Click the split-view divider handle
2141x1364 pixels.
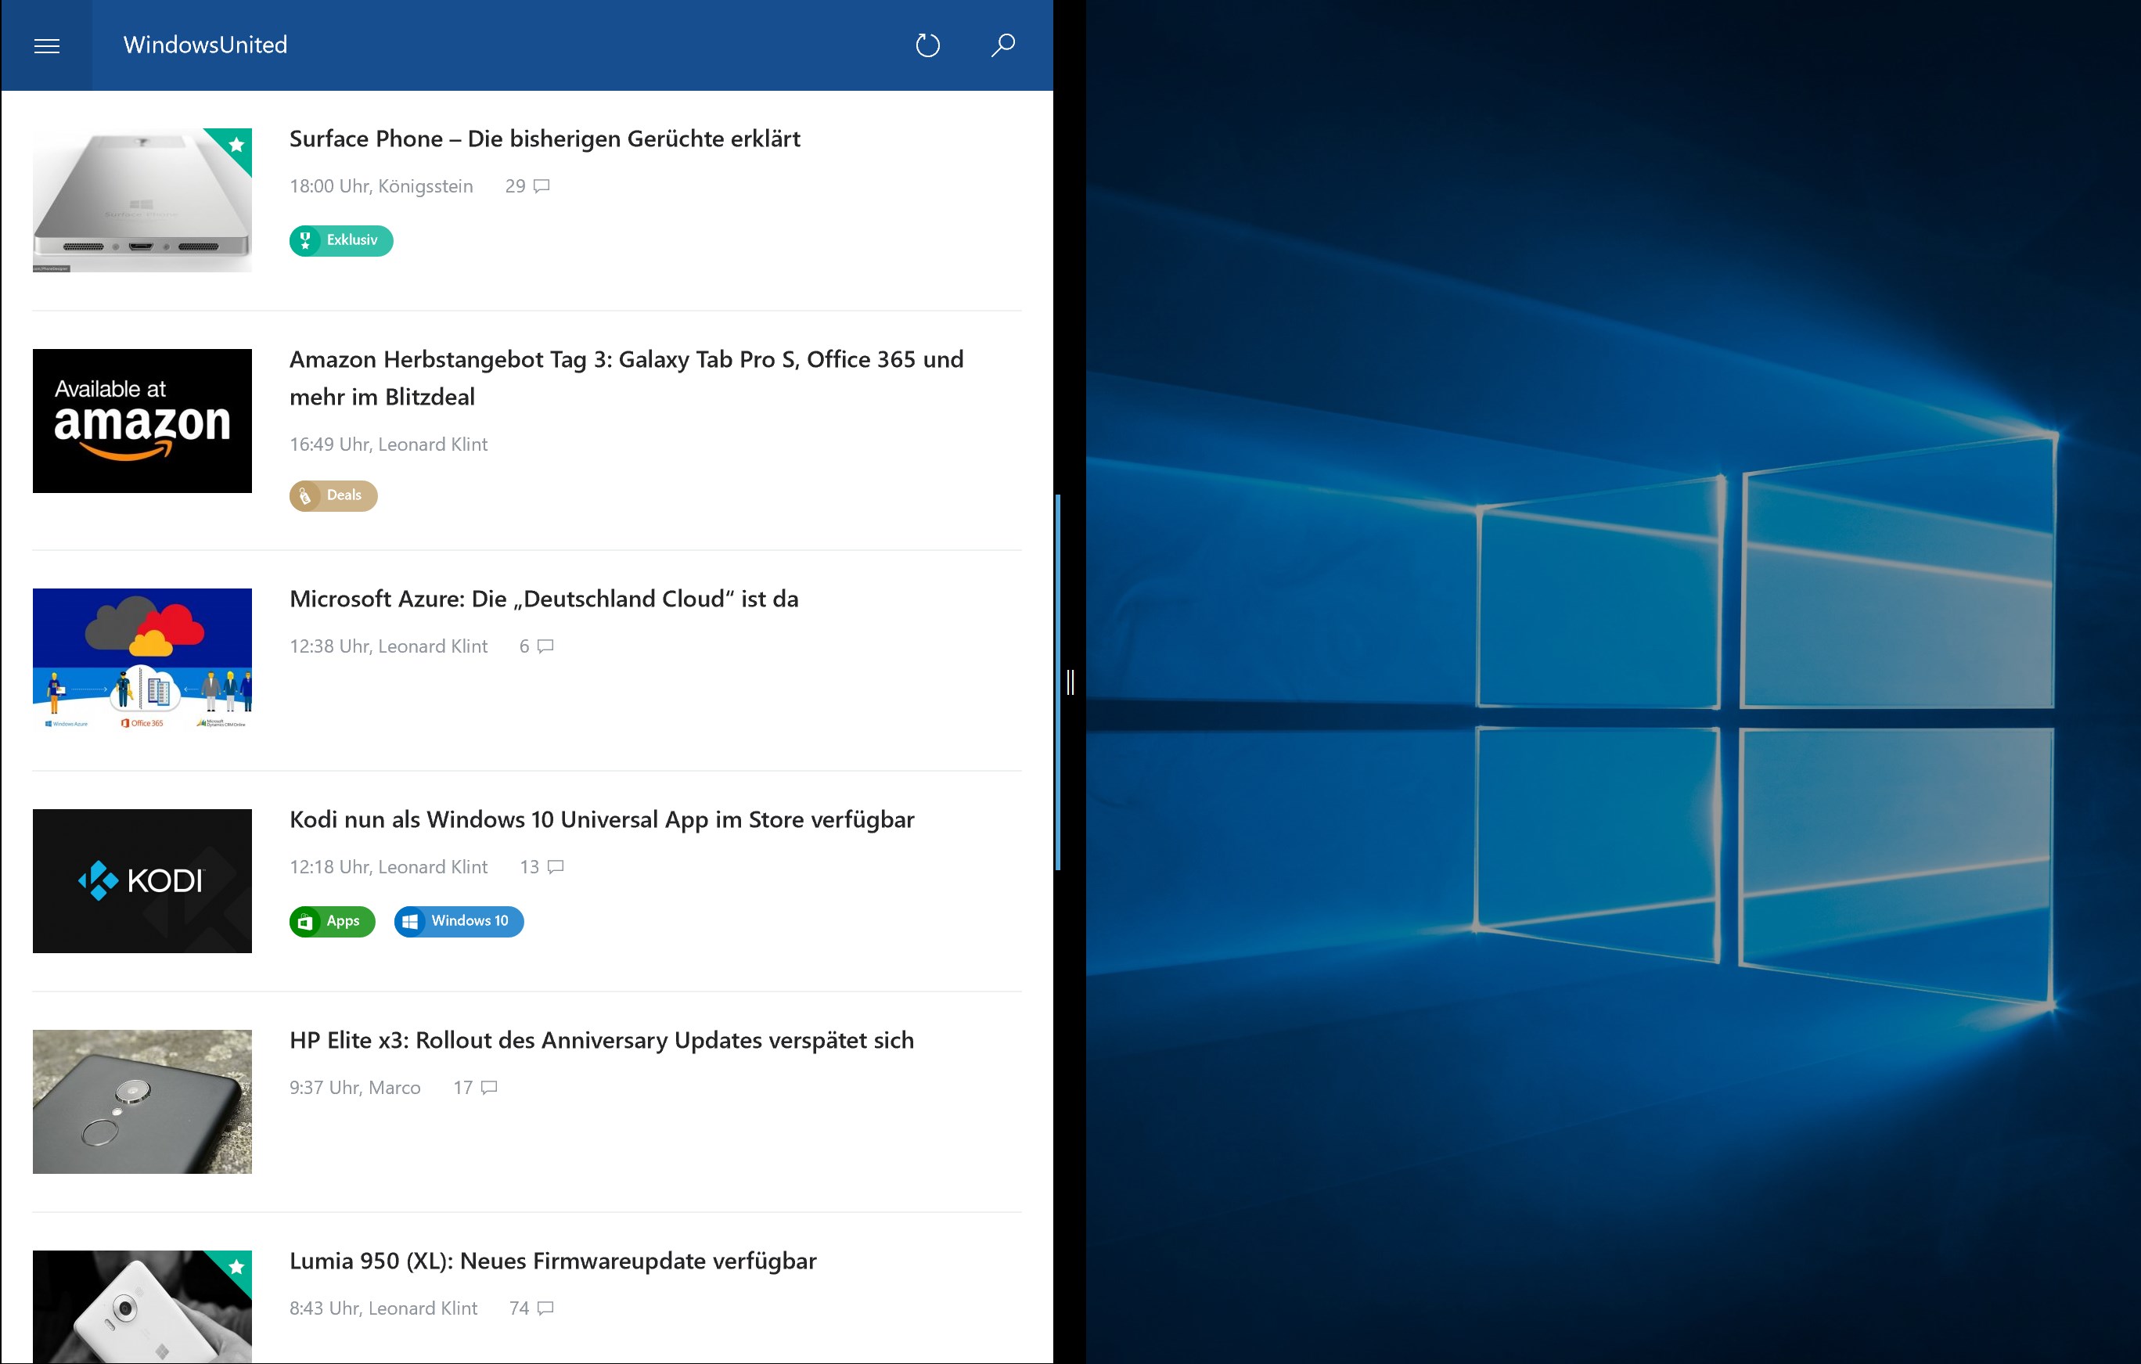1070,682
